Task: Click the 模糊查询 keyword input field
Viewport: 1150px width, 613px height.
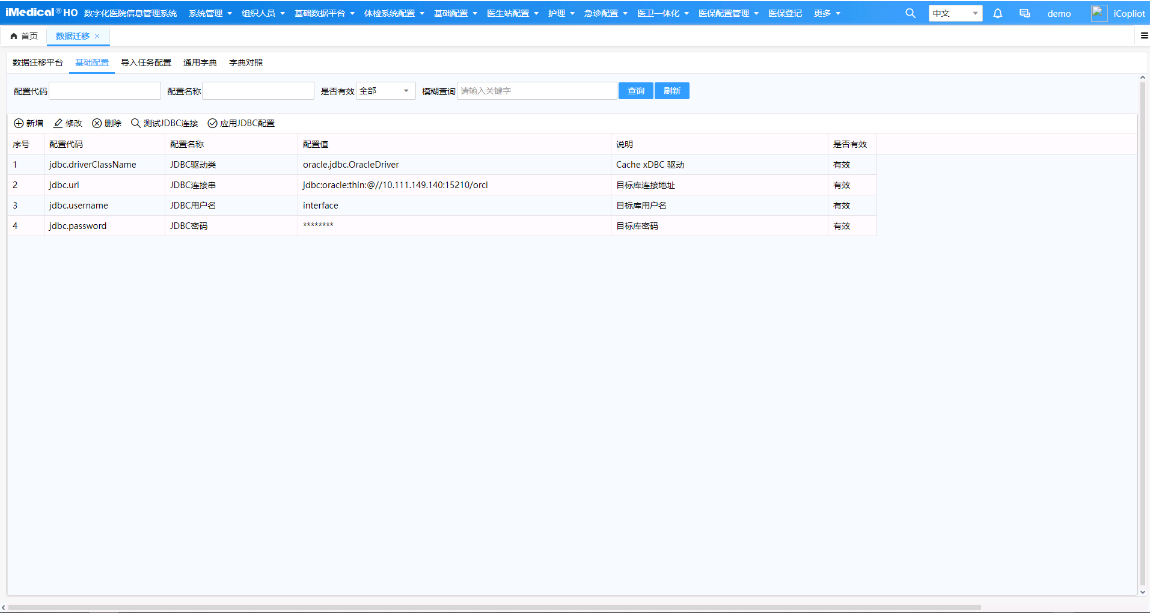Action: (537, 91)
